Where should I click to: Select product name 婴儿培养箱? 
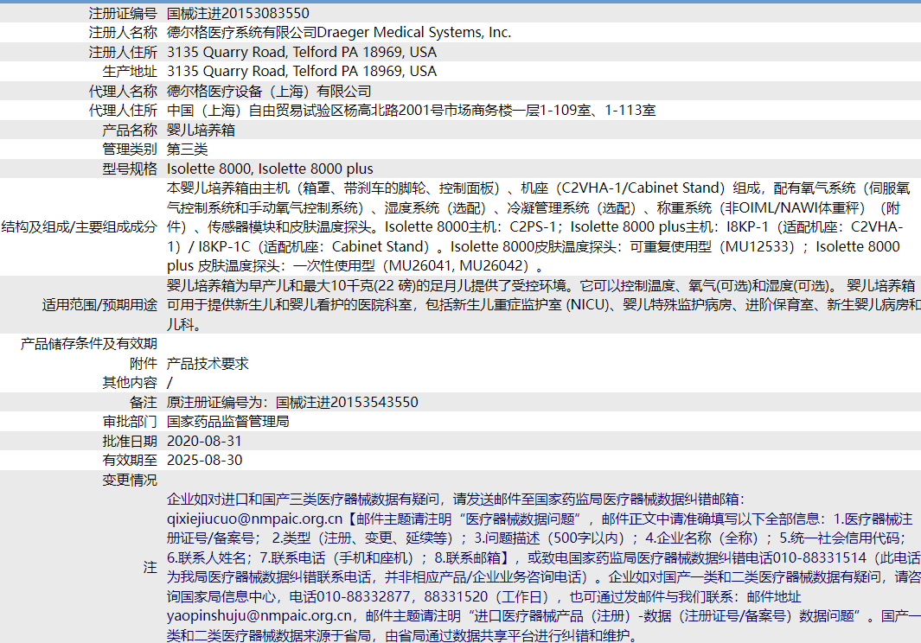(x=201, y=130)
